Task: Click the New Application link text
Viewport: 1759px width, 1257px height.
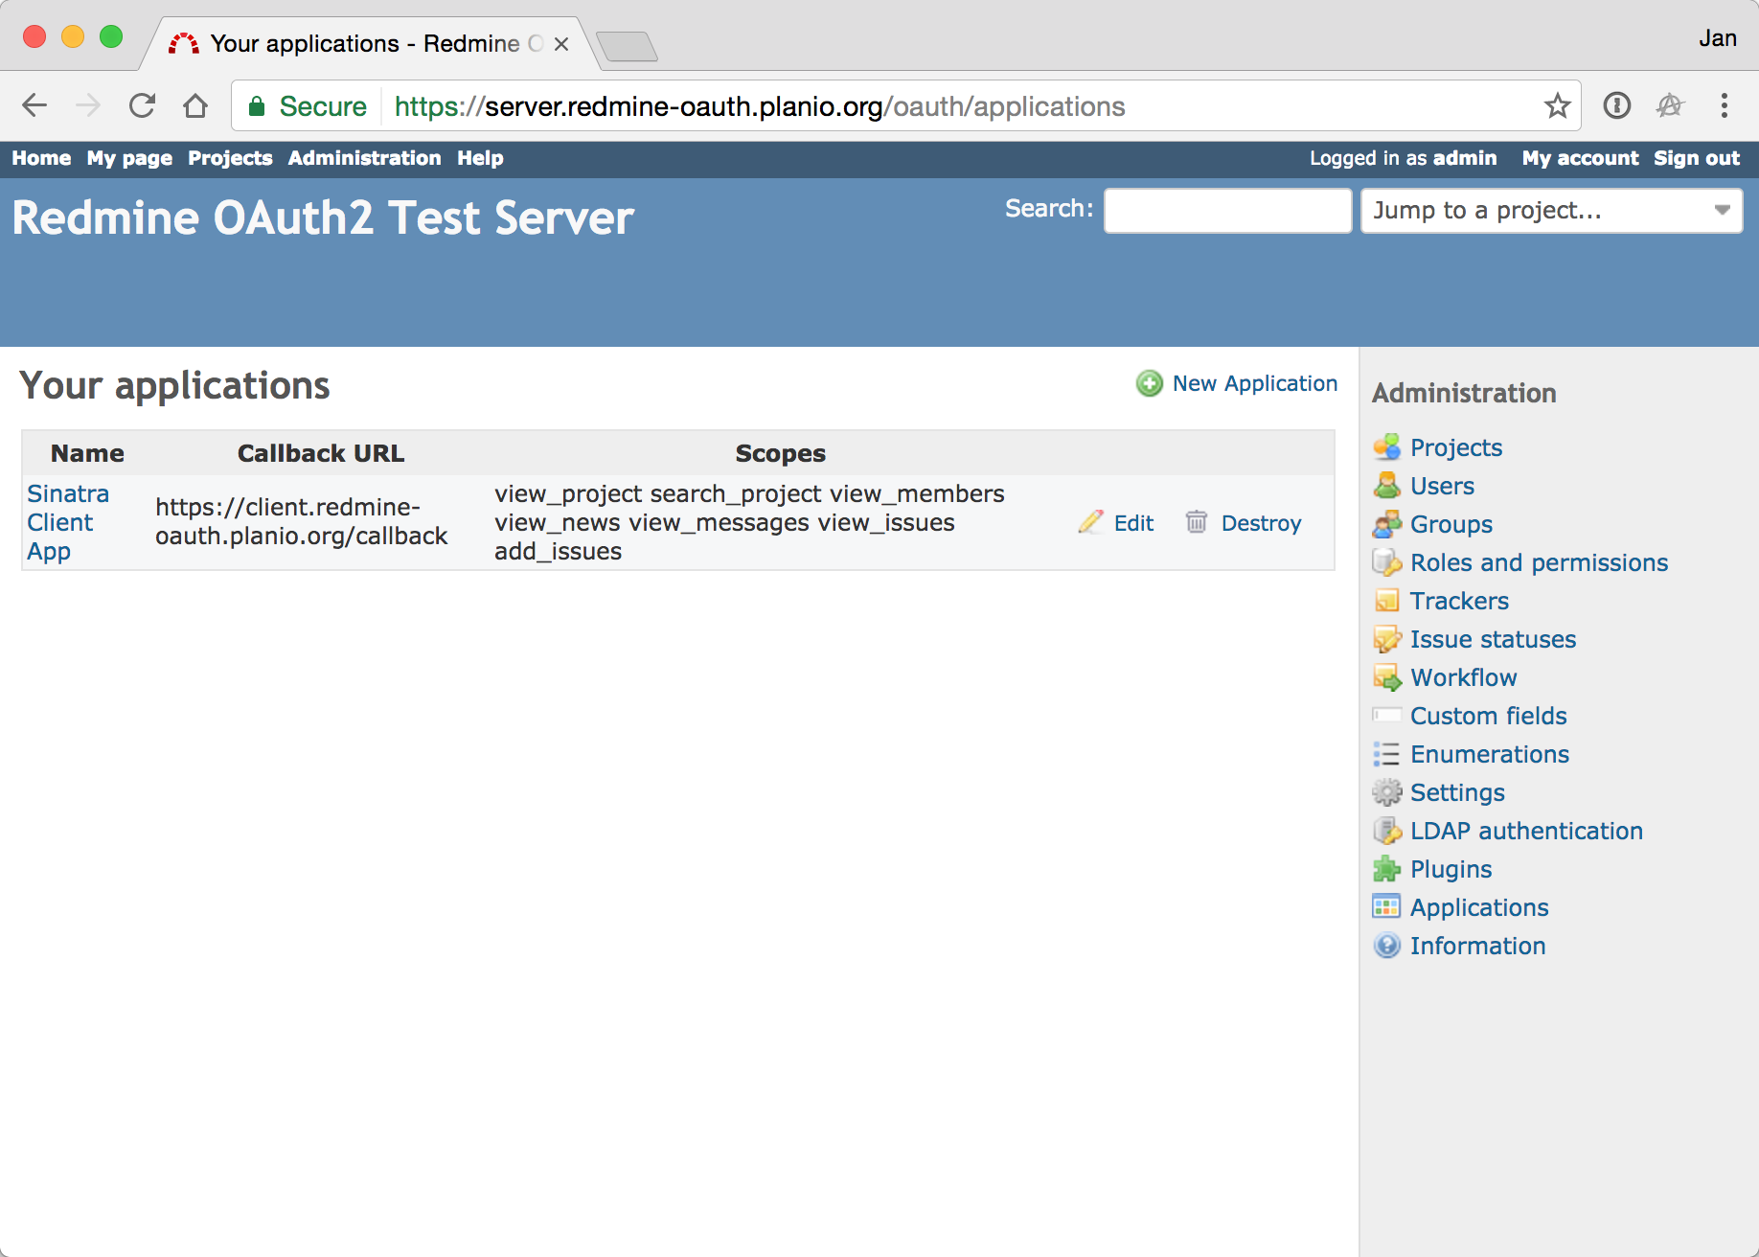Action: pyautogui.click(x=1255, y=383)
